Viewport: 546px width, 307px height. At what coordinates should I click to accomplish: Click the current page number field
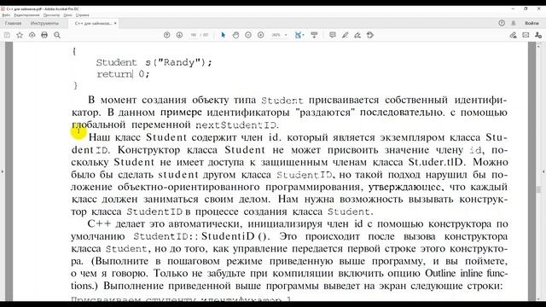(x=194, y=35)
